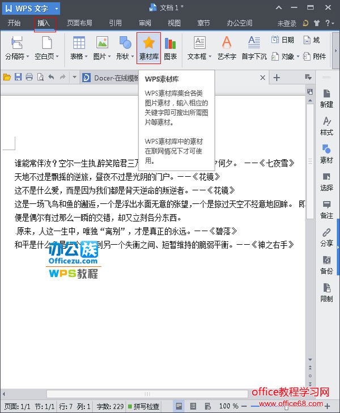Viewport: 340px width, 413px height.
Task: Switch to page layout view icon
Action: click(x=178, y=406)
